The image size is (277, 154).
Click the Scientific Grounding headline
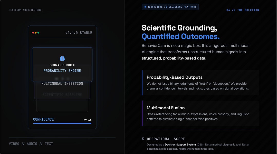click(x=179, y=28)
